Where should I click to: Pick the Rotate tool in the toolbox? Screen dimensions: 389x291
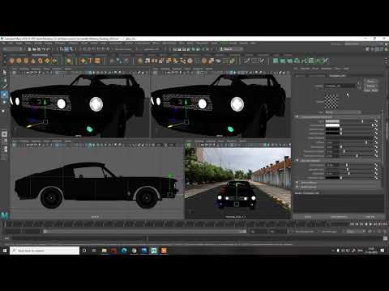pos(4,102)
